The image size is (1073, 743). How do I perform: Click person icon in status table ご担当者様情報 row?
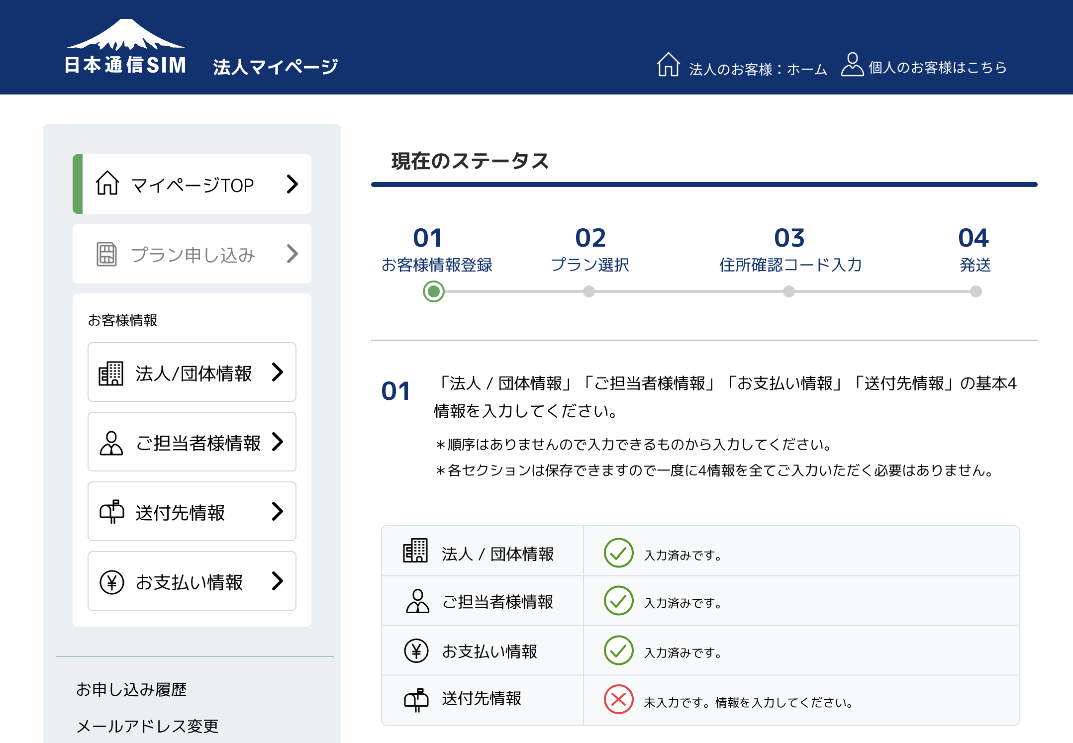coord(417,601)
